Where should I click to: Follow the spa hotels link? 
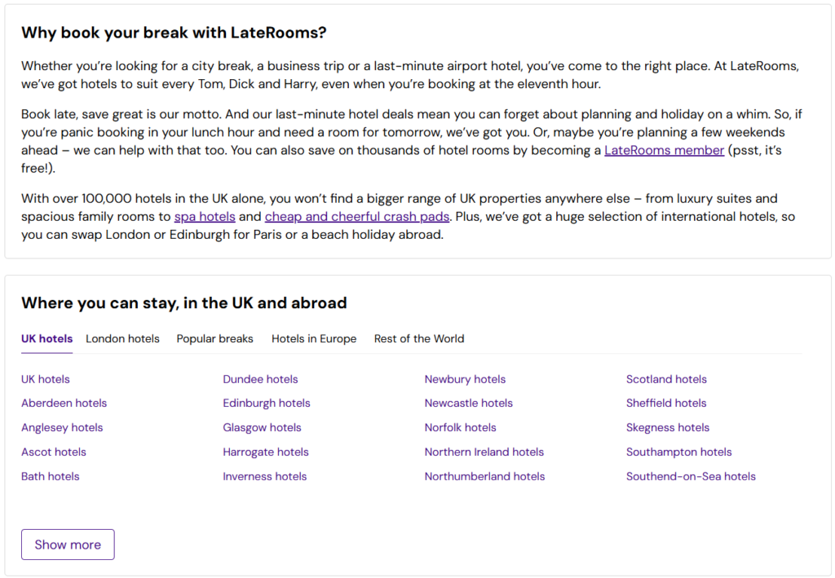click(205, 216)
